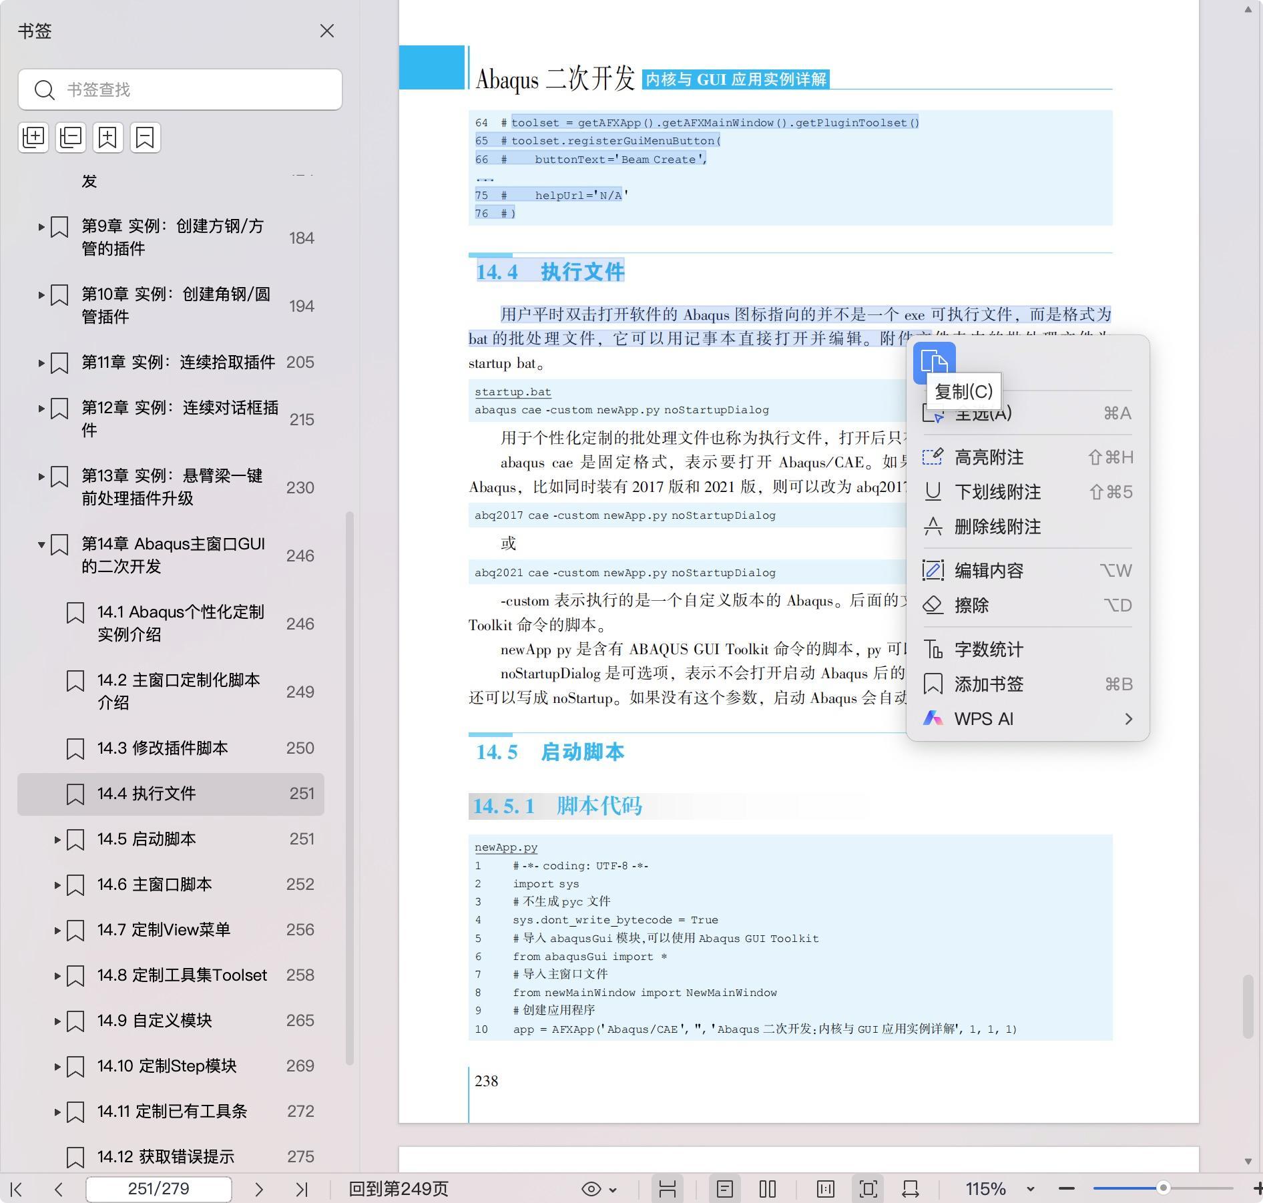Click the copy icon in the context menu
The width and height of the screenshot is (1263, 1203).
[x=934, y=363]
